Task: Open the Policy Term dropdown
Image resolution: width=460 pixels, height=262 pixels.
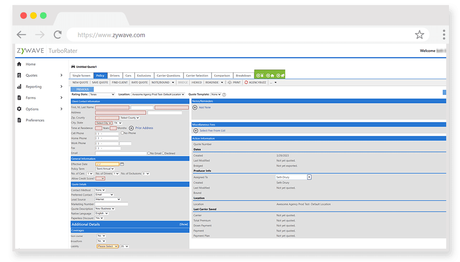Action: click(105, 169)
